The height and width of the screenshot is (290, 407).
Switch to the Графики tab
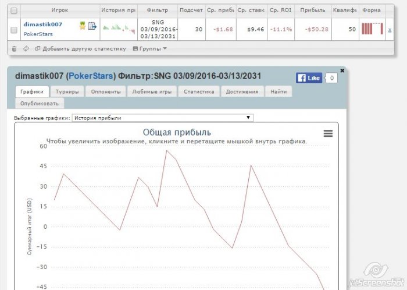coord(32,92)
